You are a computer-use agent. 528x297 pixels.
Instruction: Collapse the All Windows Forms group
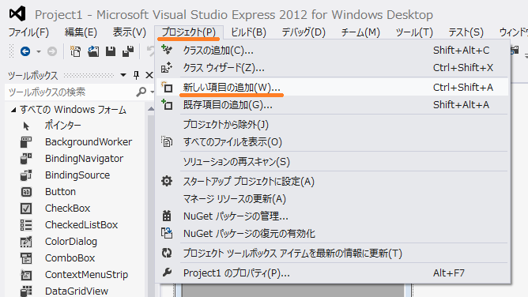13,110
